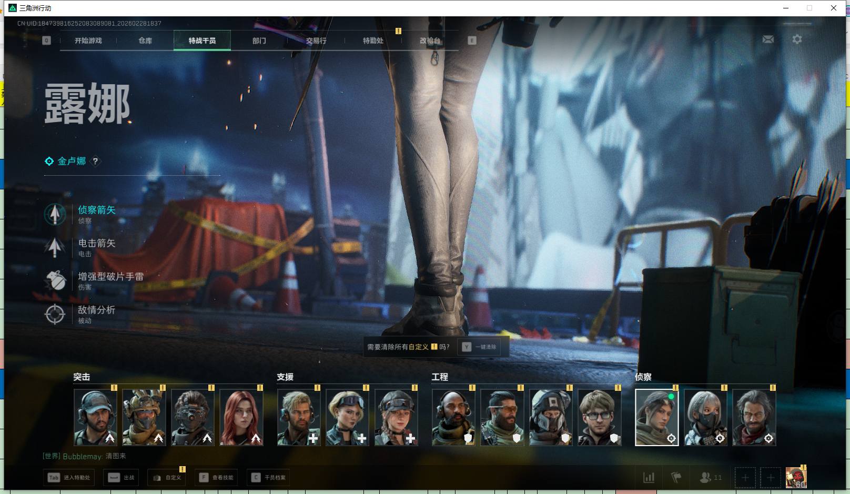This screenshot has width=850, height=494.
Task: Open the 干员档案 button
Action: tap(268, 478)
